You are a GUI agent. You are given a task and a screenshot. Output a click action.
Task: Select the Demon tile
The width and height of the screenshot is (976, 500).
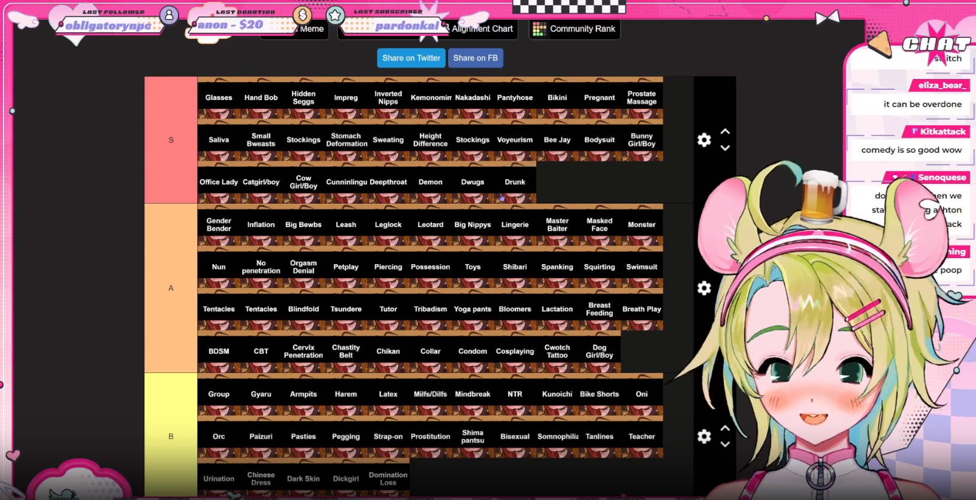pyautogui.click(x=430, y=182)
